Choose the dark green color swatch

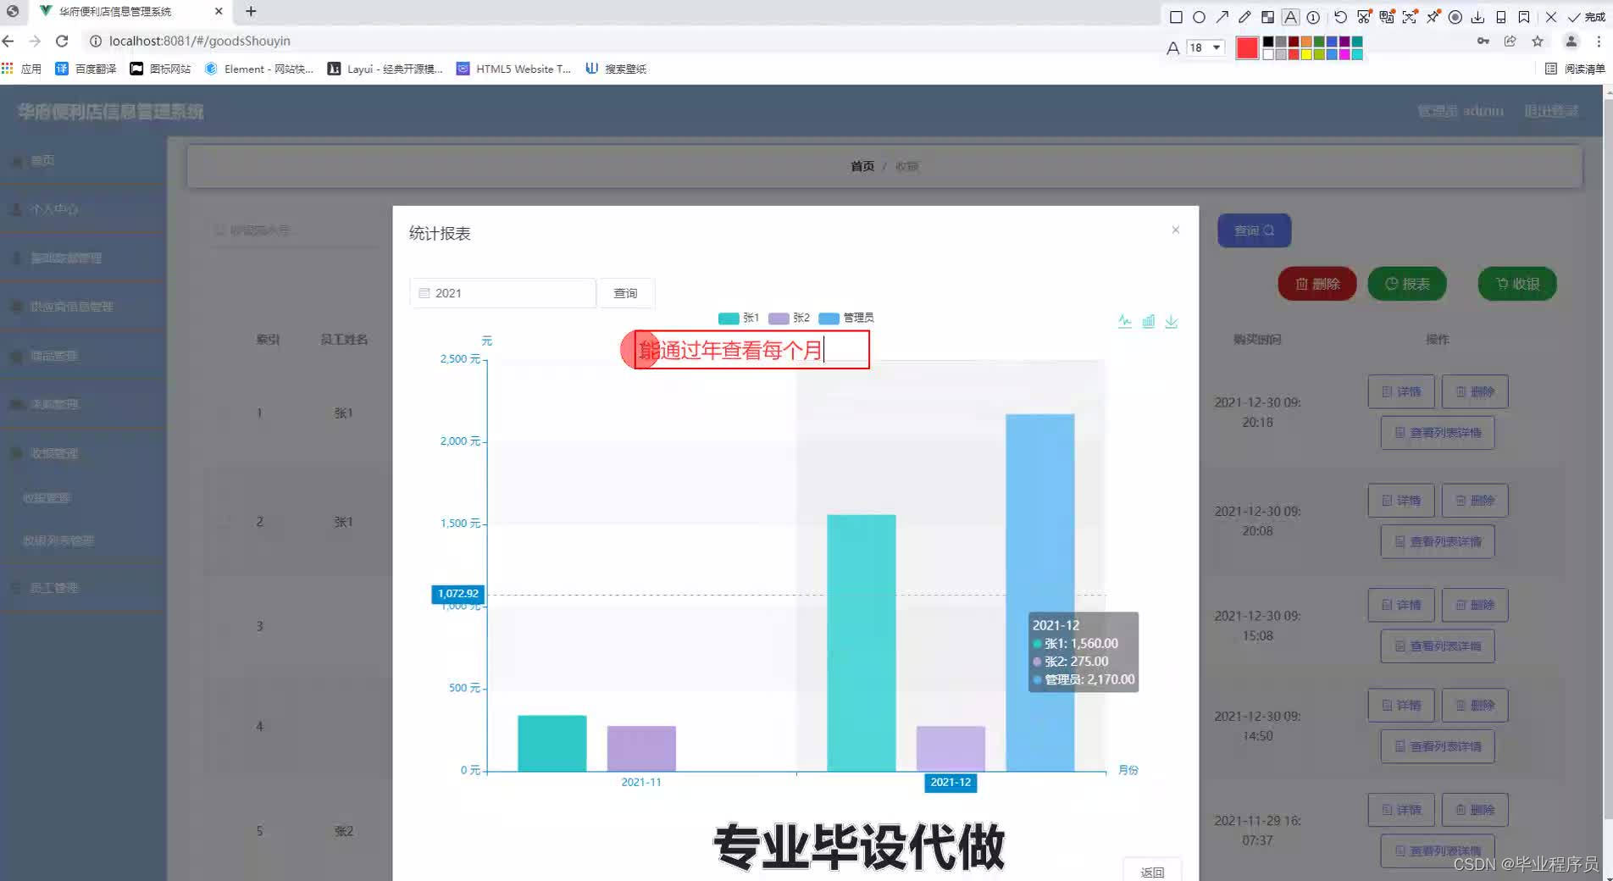pos(1319,42)
